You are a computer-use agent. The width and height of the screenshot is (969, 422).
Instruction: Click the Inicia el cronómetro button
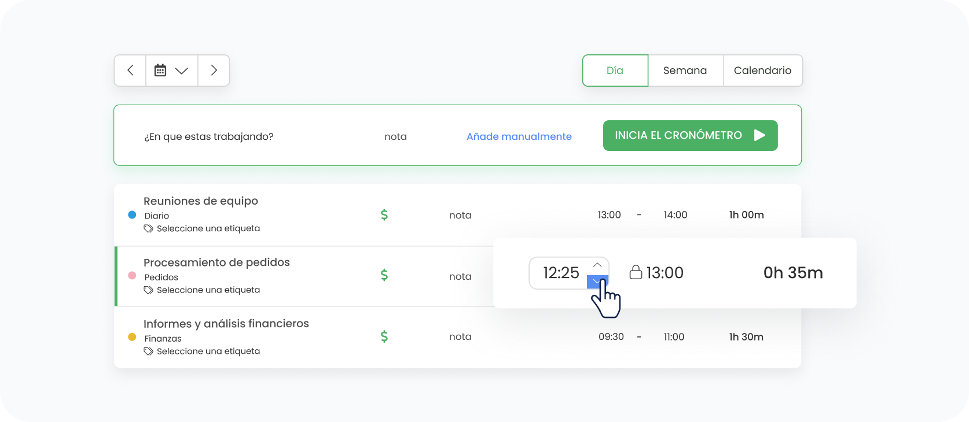690,135
